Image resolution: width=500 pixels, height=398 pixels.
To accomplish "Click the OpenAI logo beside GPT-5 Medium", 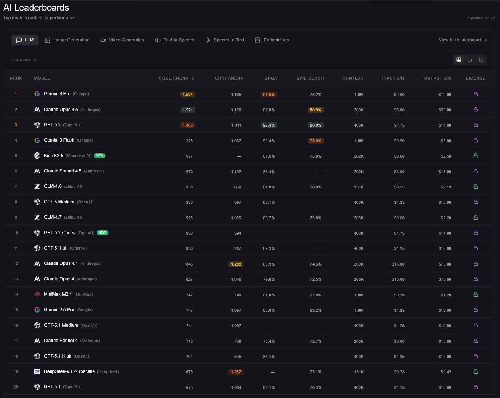I will (x=37, y=202).
